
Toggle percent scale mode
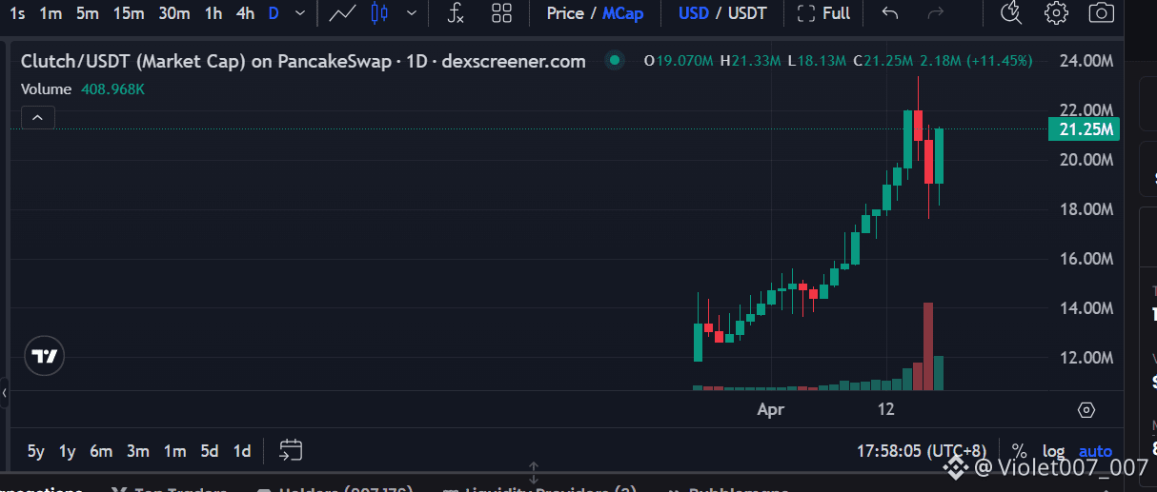(1019, 451)
